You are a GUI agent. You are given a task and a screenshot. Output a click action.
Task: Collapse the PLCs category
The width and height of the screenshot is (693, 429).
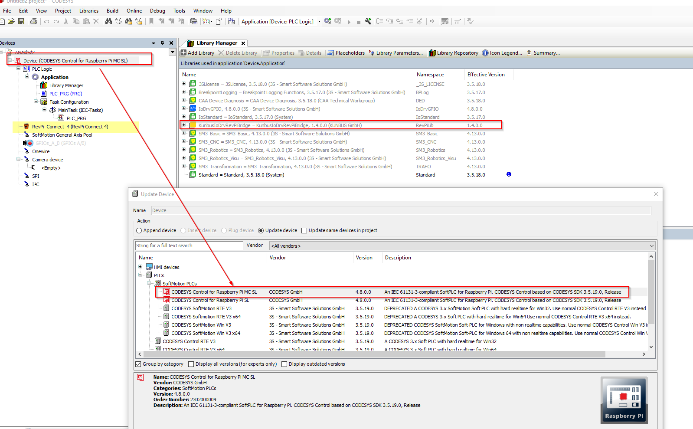coord(140,275)
